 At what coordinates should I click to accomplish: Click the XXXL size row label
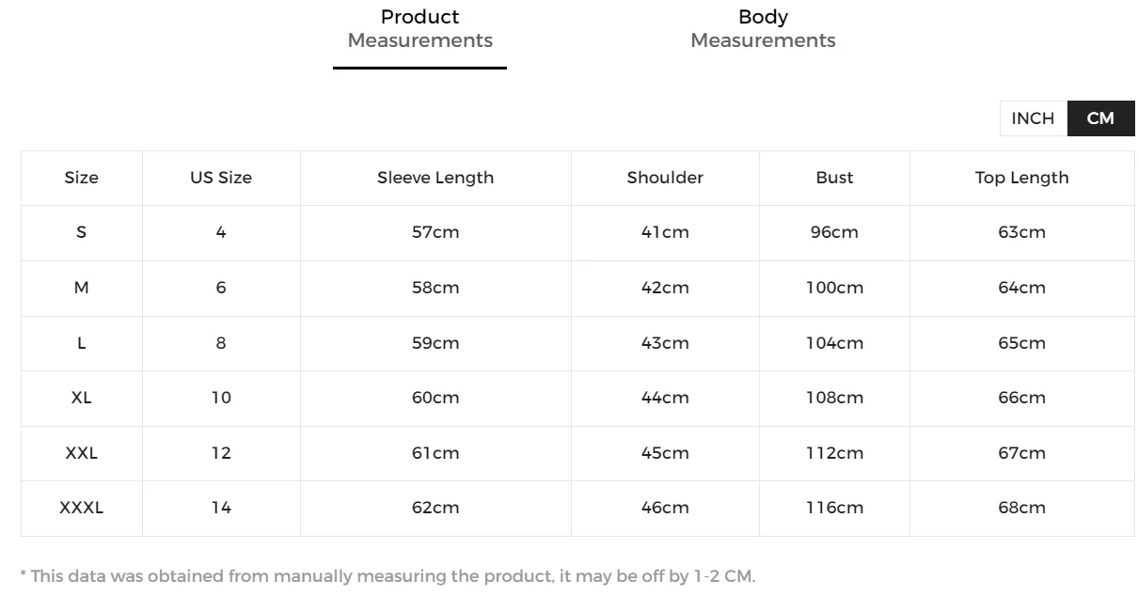coord(82,508)
